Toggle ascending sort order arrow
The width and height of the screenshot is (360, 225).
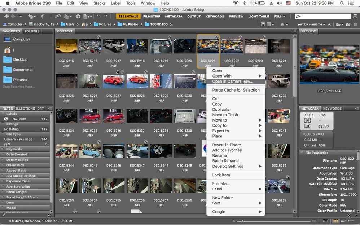tap(330, 25)
